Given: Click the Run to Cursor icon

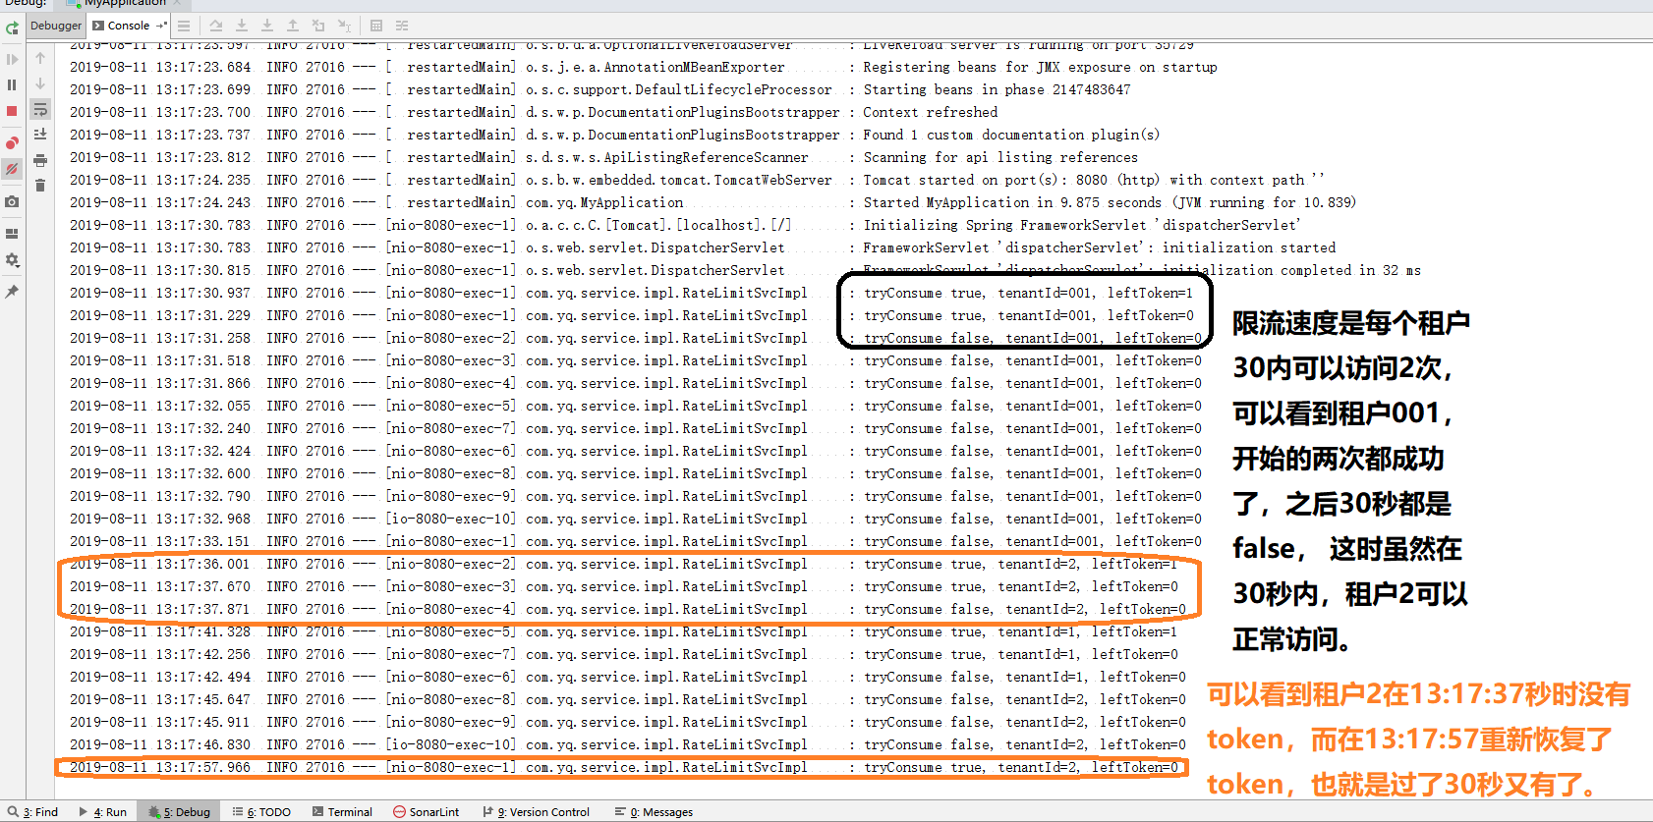Looking at the screenshot, I should (344, 26).
